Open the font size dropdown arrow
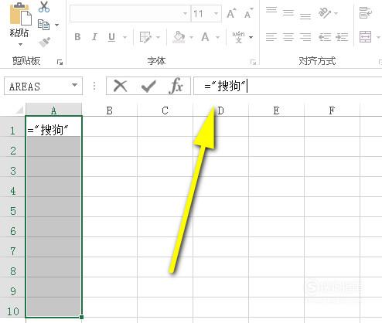The image size is (382, 323). [x=216, y=13]
